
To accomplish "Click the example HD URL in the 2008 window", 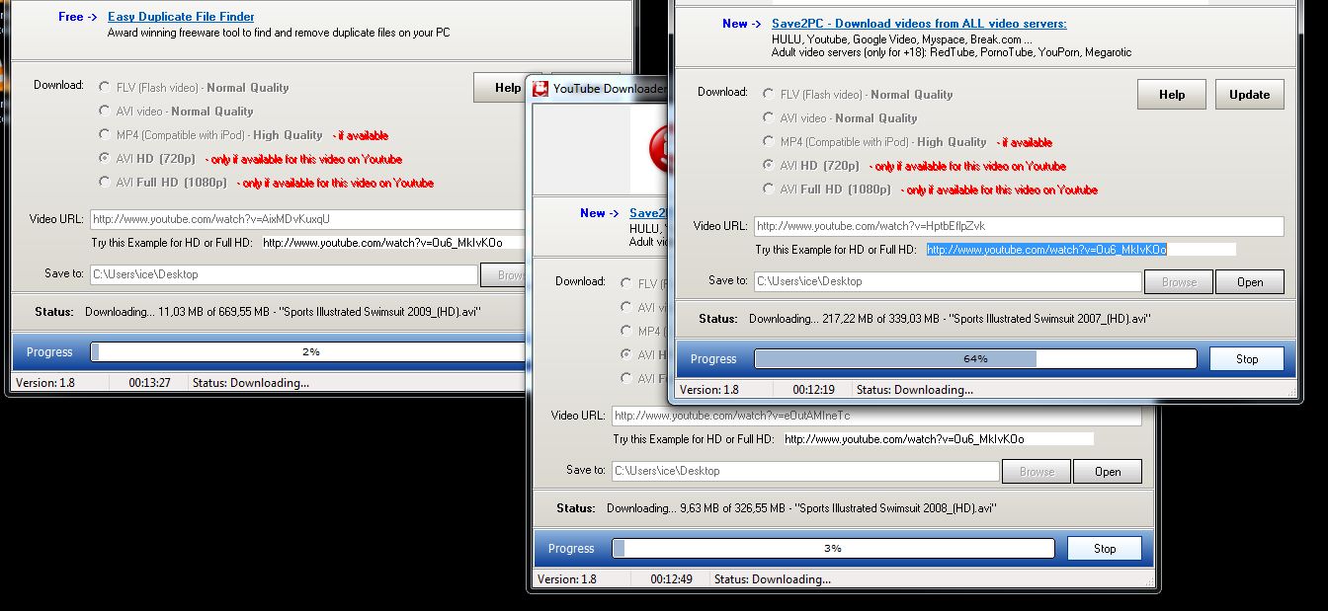I will 904,439.
